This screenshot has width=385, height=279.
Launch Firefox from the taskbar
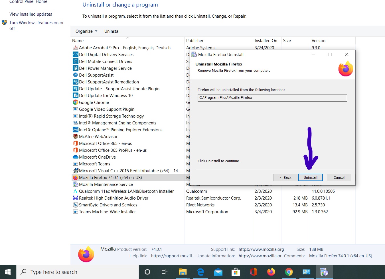point(271,272)
